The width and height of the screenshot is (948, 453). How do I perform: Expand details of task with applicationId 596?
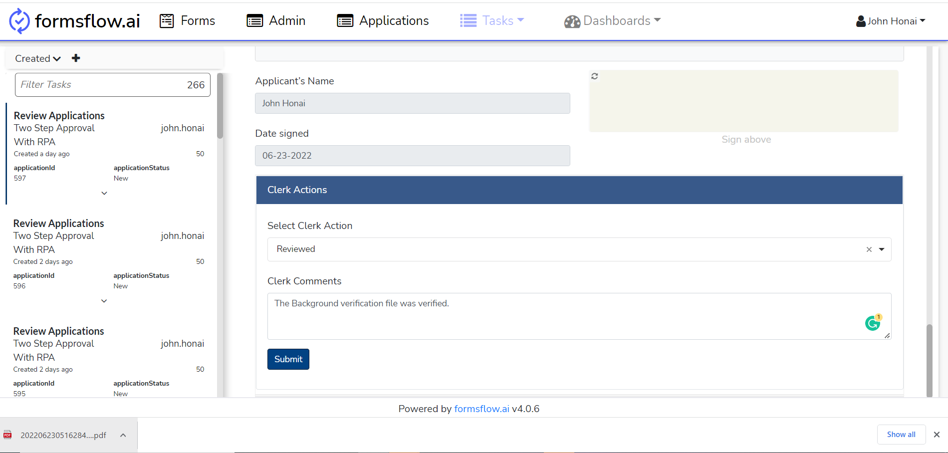click(x=104, y=301)
